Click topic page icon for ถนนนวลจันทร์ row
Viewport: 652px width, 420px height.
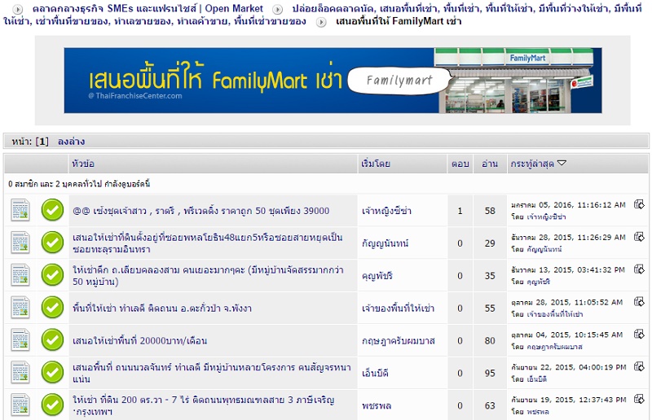20,372
